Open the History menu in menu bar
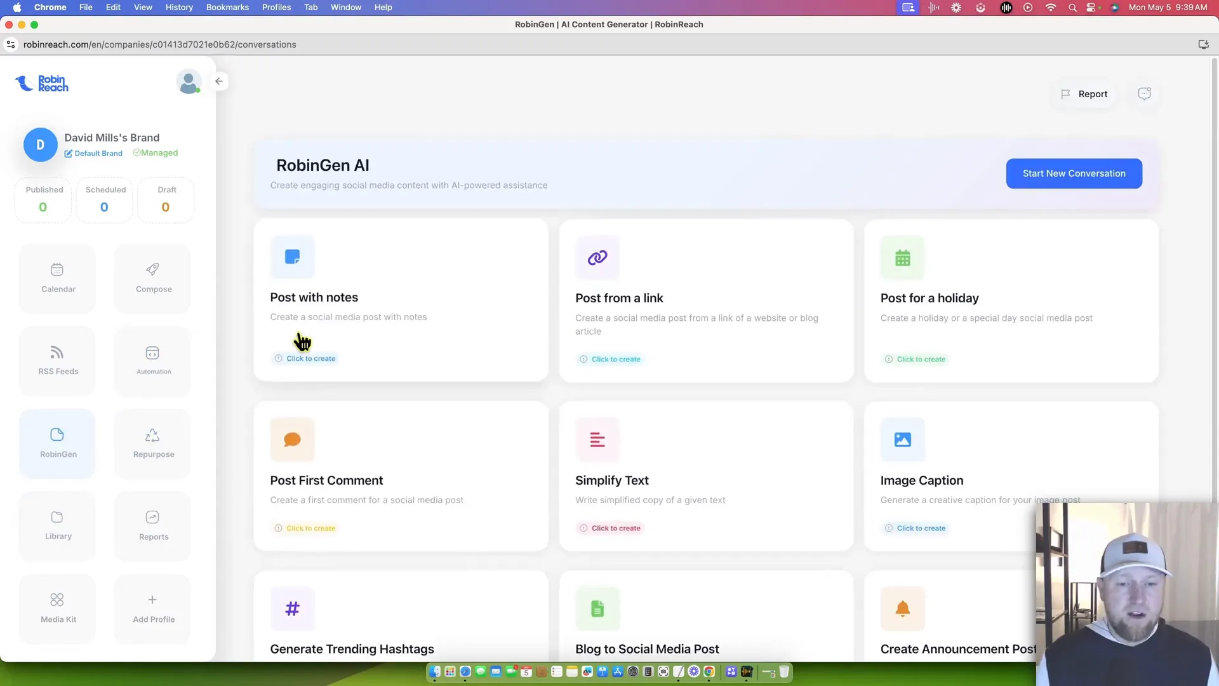The height and width of the screenshot is (686, 1219). [179, 7]
